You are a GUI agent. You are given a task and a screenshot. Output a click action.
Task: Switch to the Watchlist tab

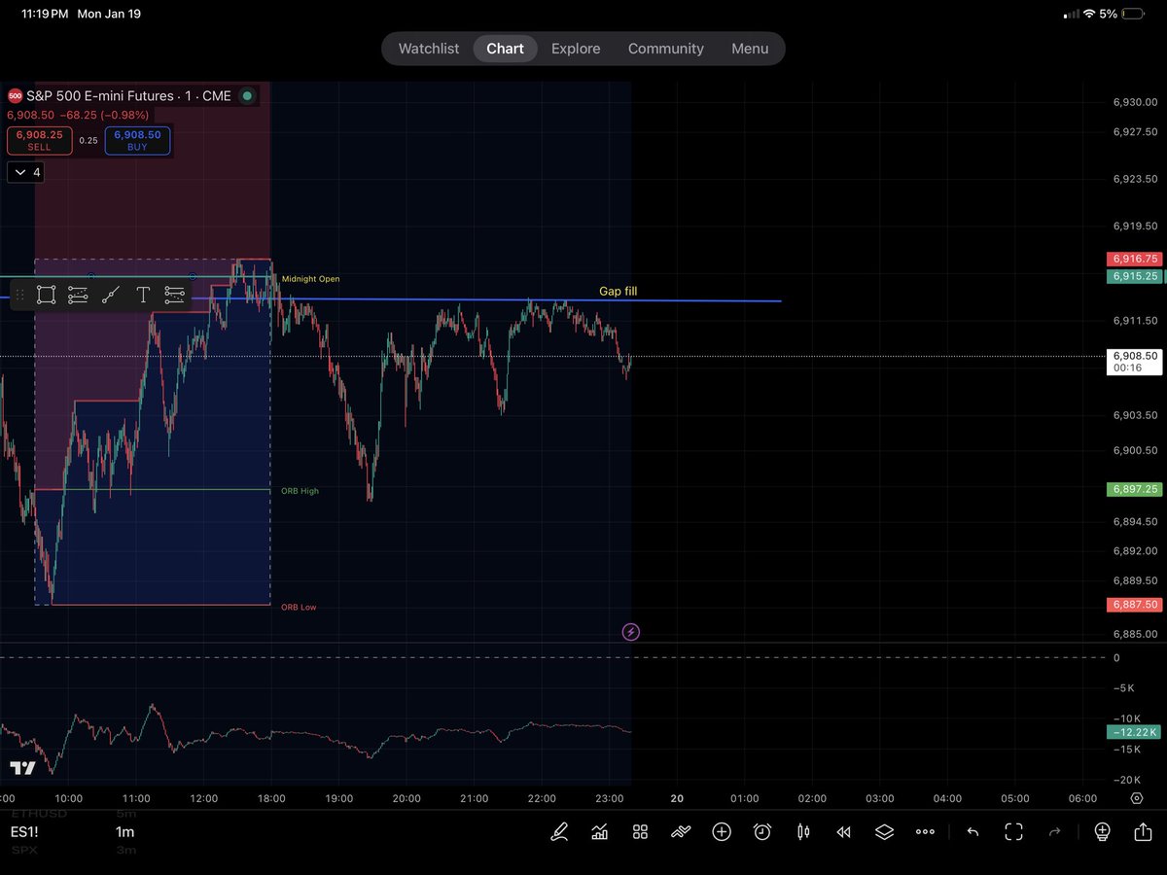tap(429, 49)
